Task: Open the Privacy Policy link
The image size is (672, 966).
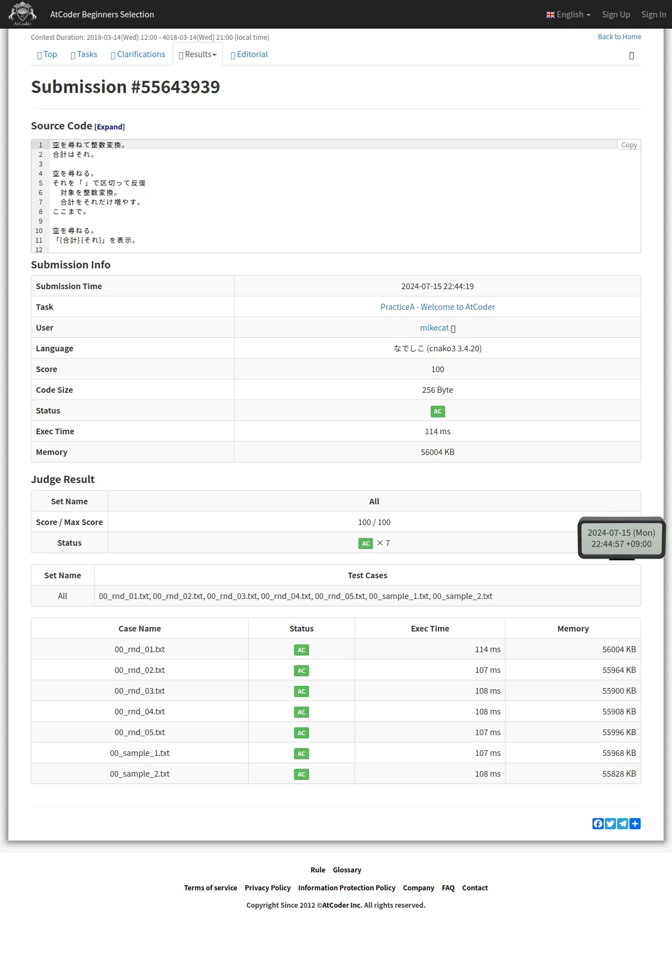Action: click(x=268, y=888)
